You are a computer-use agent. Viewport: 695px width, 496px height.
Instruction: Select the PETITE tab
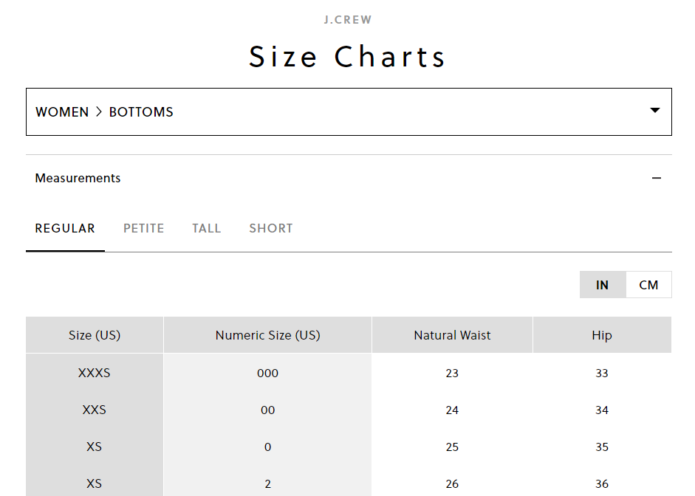tap(144, 228)
